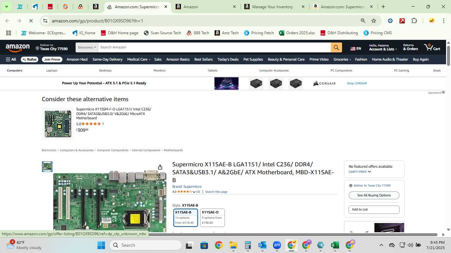Visit the Brand: Supermicro link
This screenshot has width=451, height=253.
pos(187,187)
